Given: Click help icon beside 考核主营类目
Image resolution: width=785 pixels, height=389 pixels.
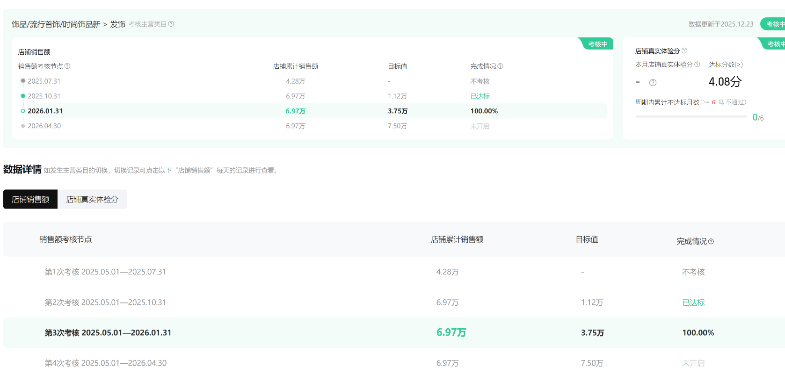Looking at the screenshot, I should (171, 24).
